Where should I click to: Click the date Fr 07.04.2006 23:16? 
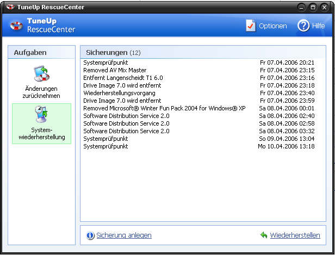coord(287,78)
